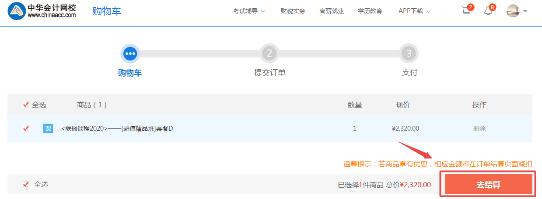Open the account dropdown arrow beside avatar
Screen dimensions: 542x199
pyautogui.click(x=525, y=11)
